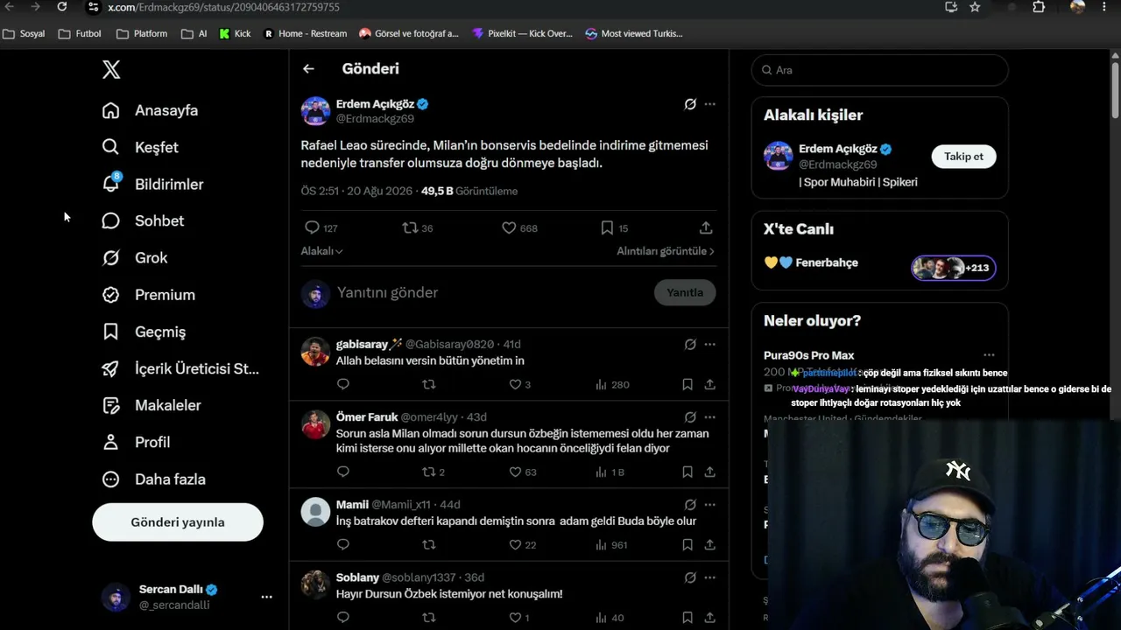The image size is (1121, 630).
Task: Open more options on Ömer Faruk's reply
Action: coord(710,417)
